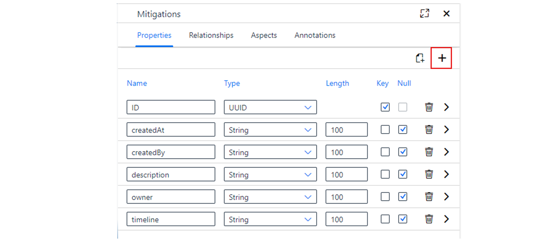Viewport: 545px width, 242px height.
Task: Delete the createdAt property row
Action: coord(429,130)
